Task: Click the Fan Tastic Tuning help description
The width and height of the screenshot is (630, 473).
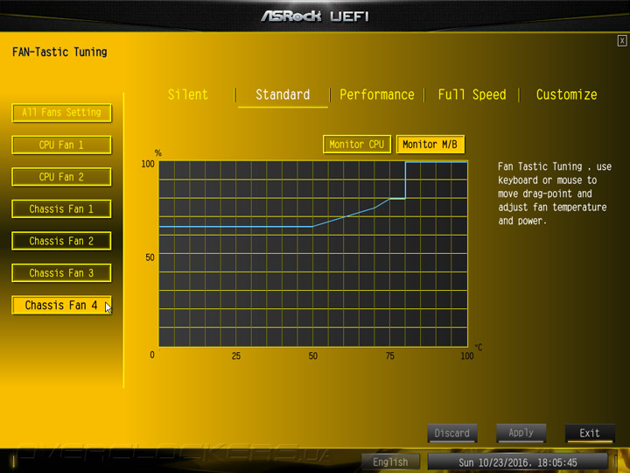Action: 555,194
